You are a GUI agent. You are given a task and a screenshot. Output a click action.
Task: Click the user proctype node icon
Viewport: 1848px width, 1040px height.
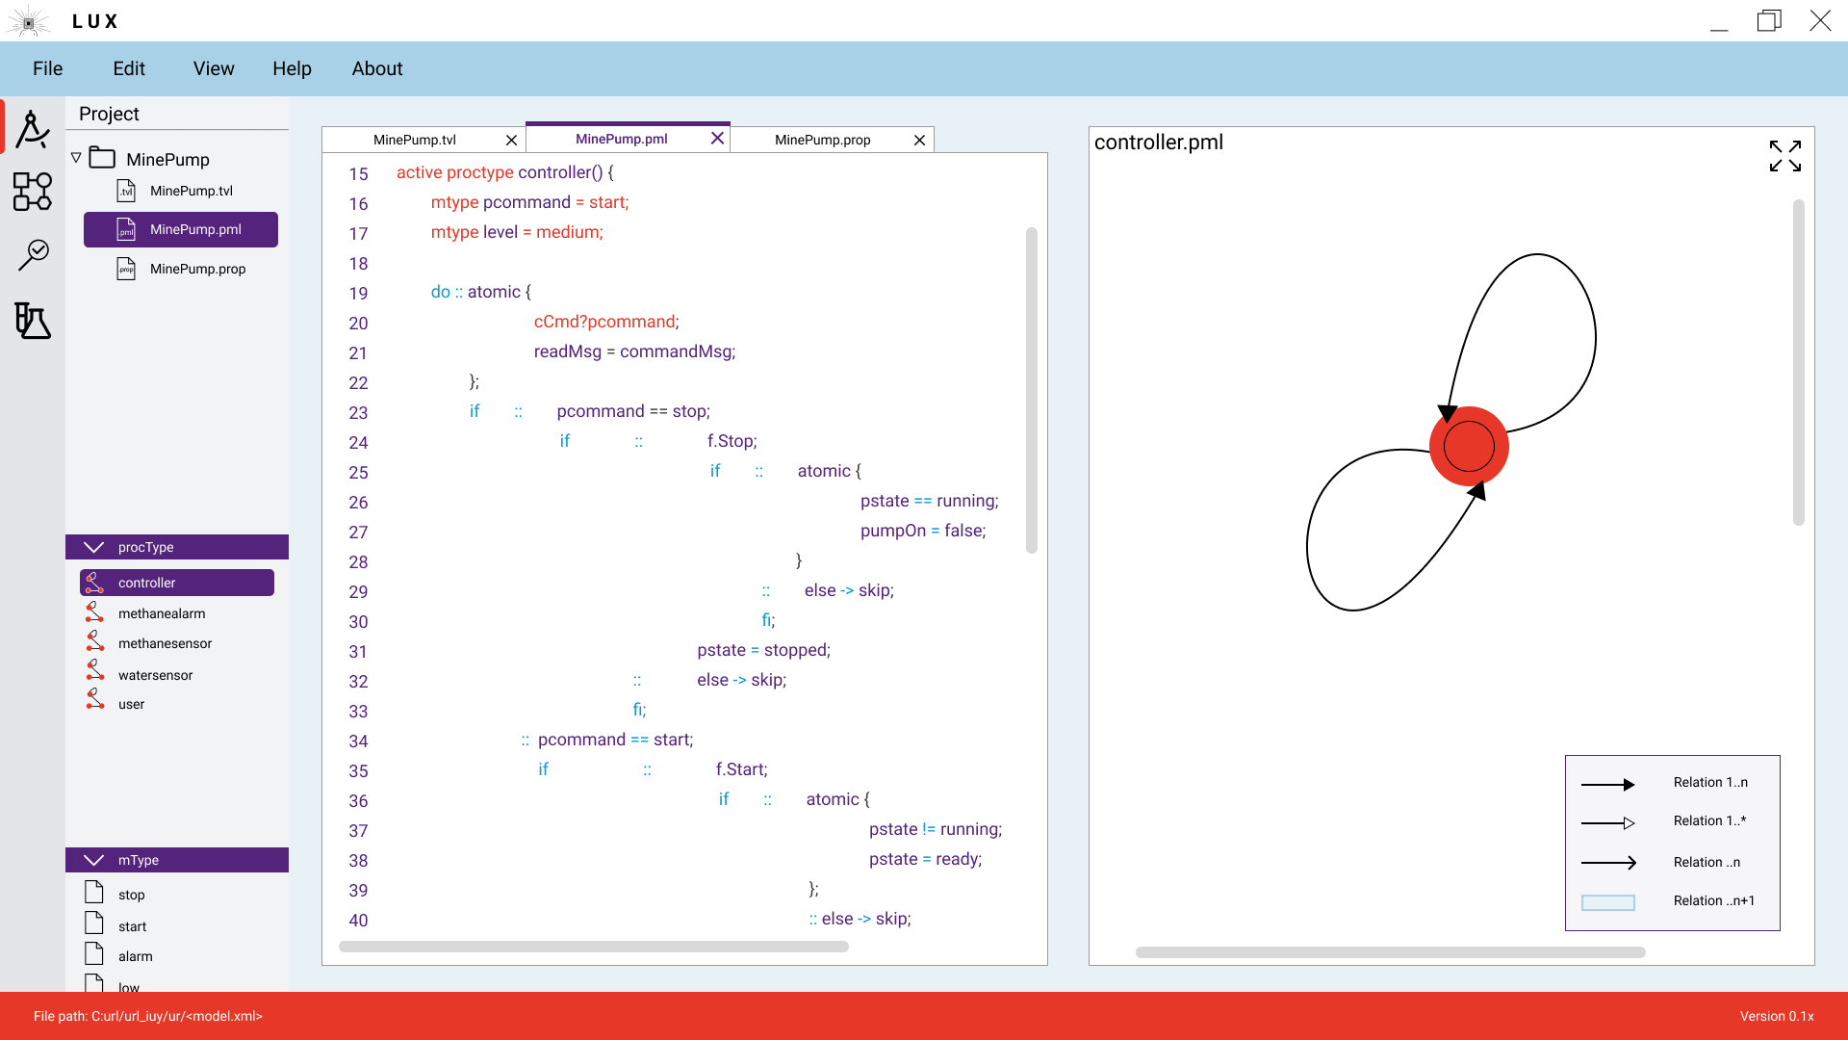tap(94, 699)
